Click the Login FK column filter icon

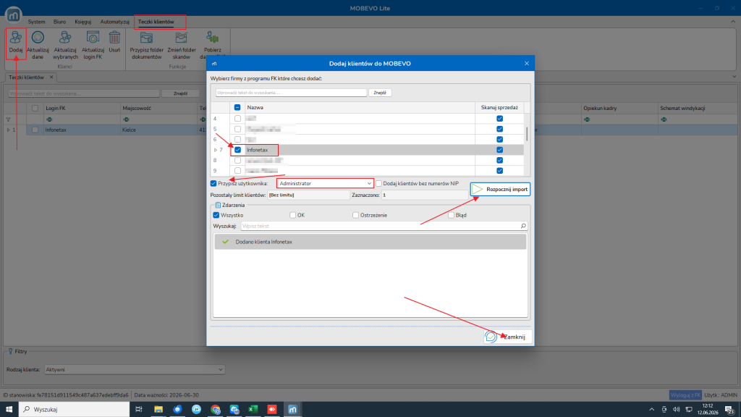point(49,119)
